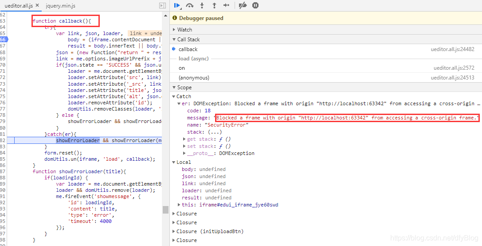Viewport: 482px width, 246px height.
Task: Collapse the Call Stack section
Action: click(174, 40)
